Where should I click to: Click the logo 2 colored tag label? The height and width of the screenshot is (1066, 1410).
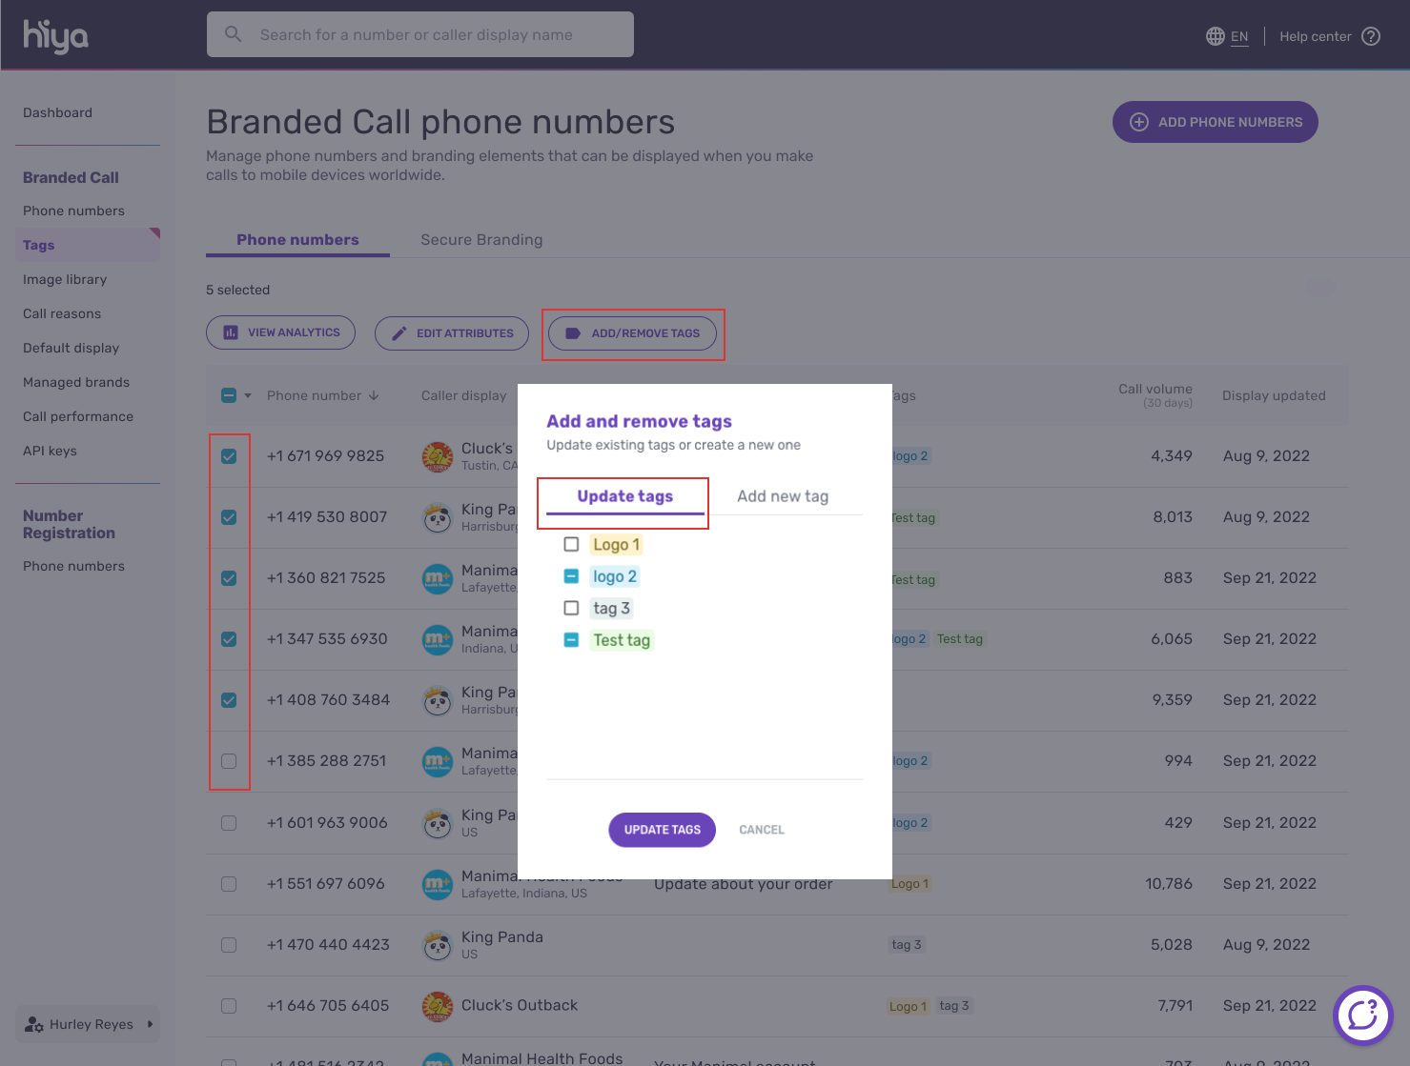coord(614,576)
